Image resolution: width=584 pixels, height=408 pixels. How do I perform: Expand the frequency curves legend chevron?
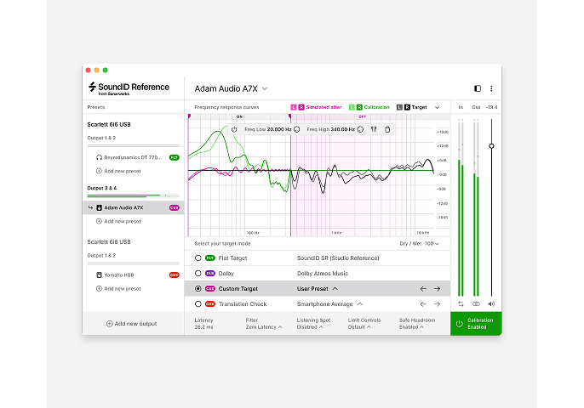437,107
